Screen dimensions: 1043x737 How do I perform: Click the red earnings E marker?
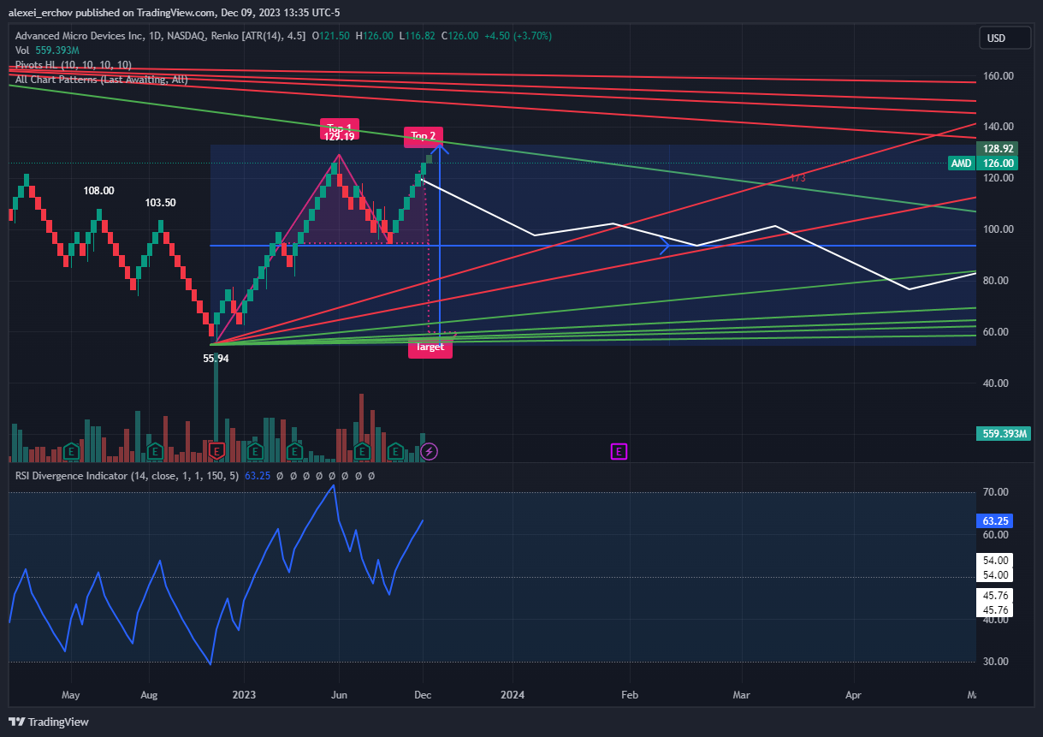[217, 450]
